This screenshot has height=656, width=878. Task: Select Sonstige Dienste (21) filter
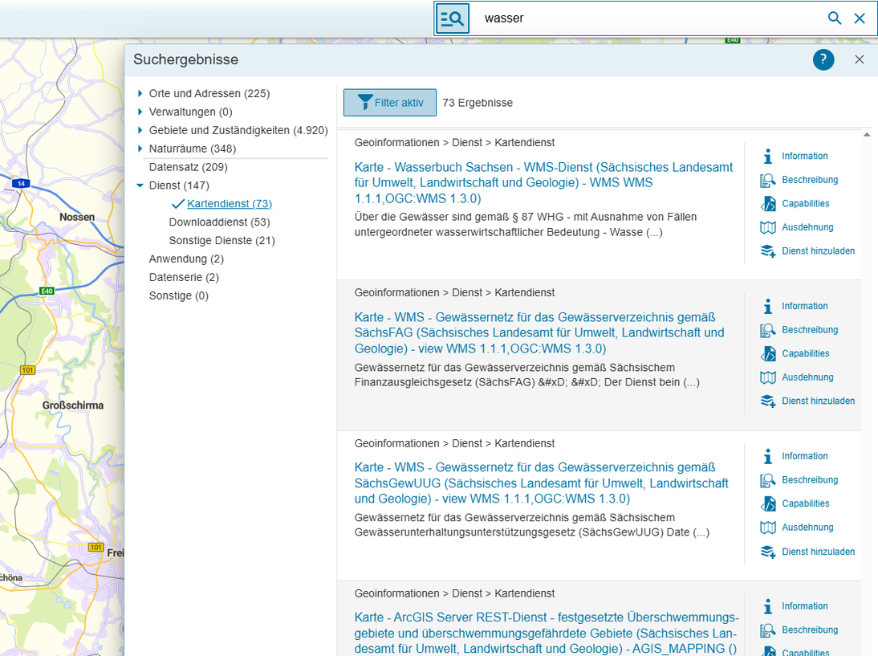222,240
